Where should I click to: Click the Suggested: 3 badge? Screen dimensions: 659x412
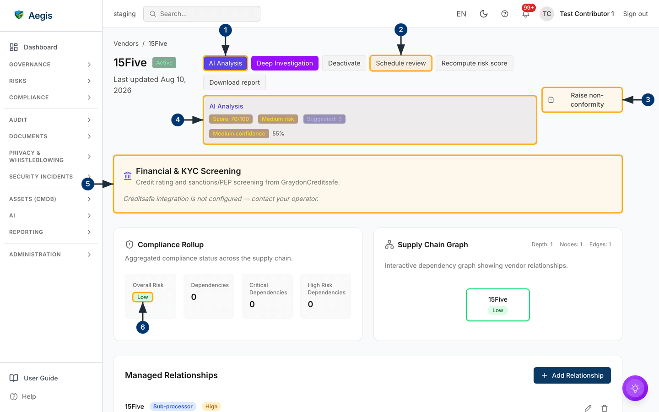pyautogui.click(x=324, y=119)
